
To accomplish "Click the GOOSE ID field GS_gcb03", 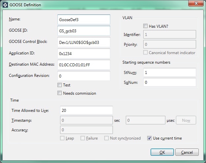I will 84,31.
